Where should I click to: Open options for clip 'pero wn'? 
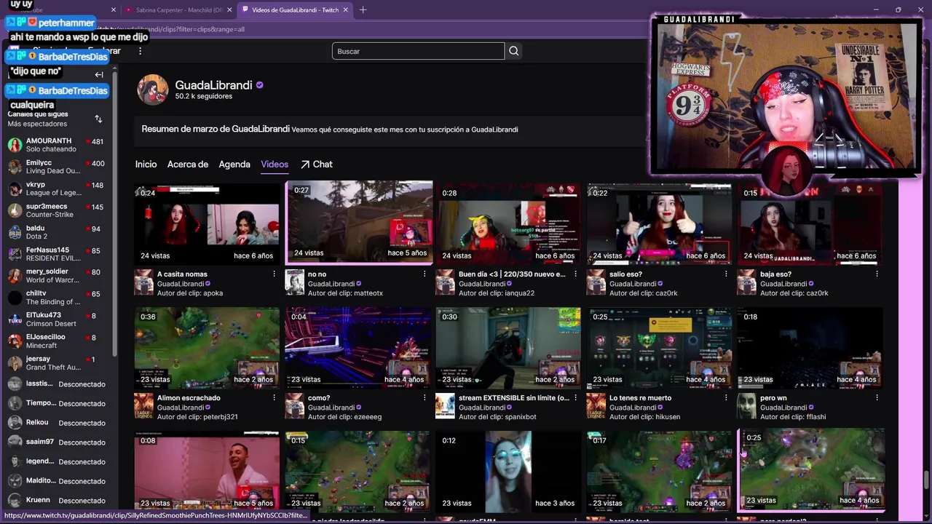point(877,398)
